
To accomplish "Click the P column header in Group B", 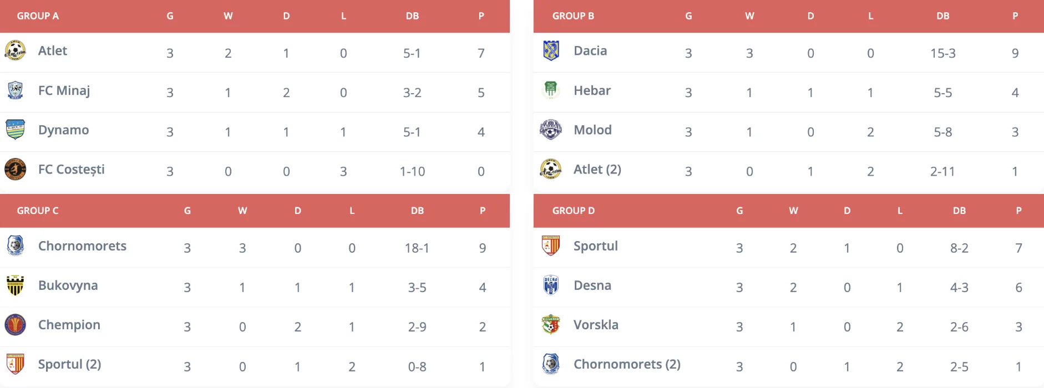I will coord(1015,16).
